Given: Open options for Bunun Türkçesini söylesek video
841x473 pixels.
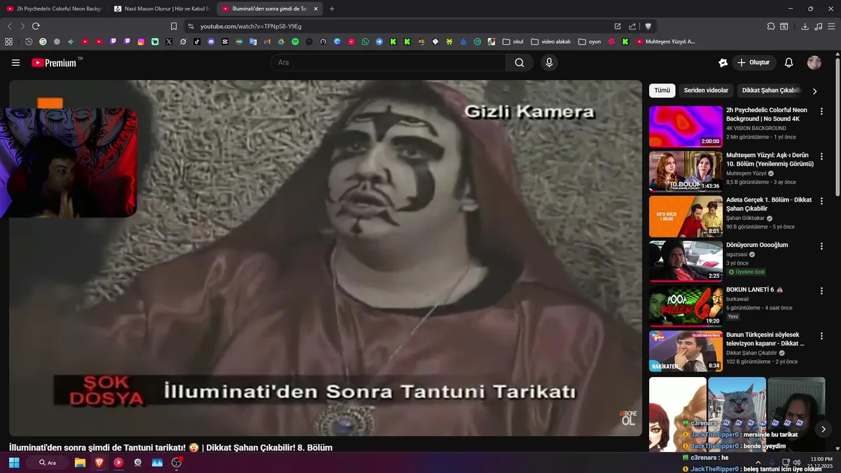Looking at the screenshot, I should pyautogui.click(x=821, y=335).
